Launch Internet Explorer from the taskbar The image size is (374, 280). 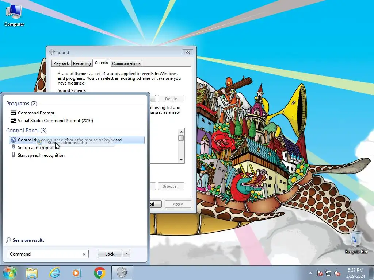[x=55, y=273]
